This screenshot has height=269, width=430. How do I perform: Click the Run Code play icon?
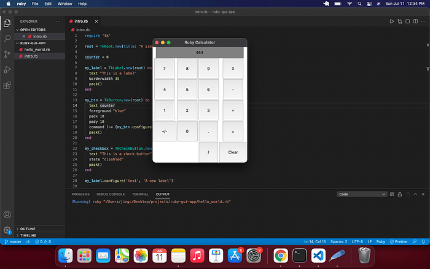click(392, 21)
